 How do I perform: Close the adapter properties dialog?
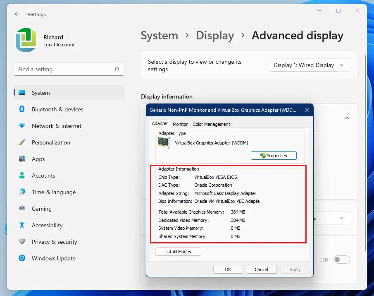point(307,110)
